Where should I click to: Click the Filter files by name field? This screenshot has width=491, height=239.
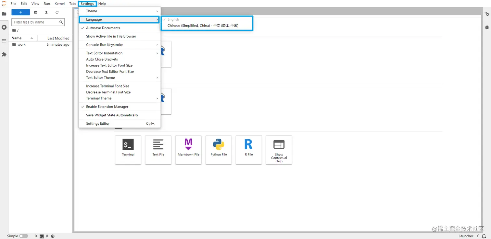click(x=38, y=22)
